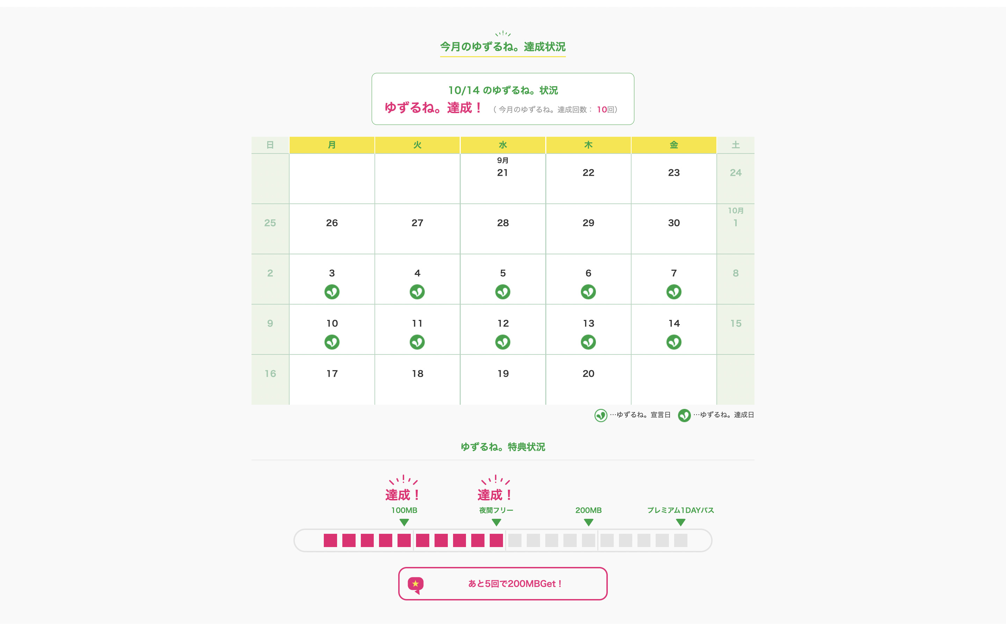Click the 夜間フリー reward marker triangle
Viewport: 1006px width, 628px height.
click(496, 522)
